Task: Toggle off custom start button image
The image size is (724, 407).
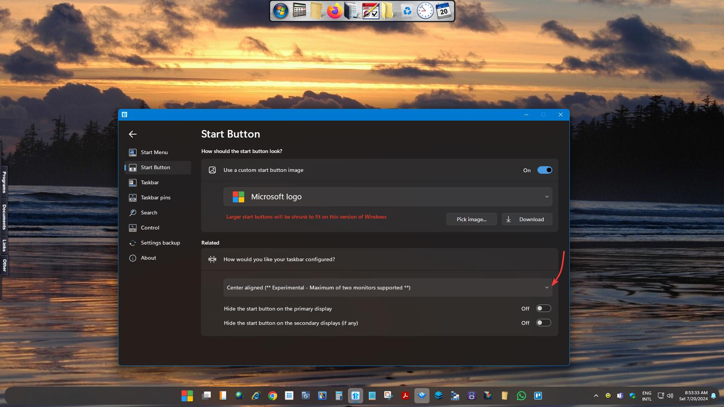Action: (545, 170)
